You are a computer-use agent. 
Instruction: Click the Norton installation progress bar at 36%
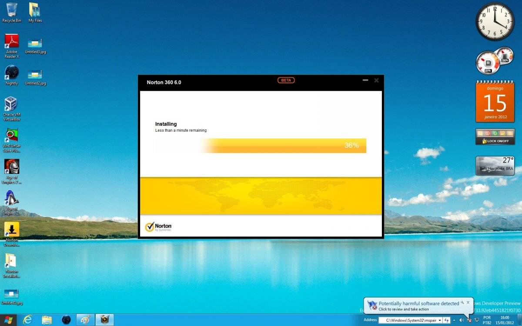pos(261,146)
